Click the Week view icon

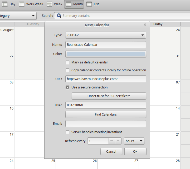click(x=49, y=4)
